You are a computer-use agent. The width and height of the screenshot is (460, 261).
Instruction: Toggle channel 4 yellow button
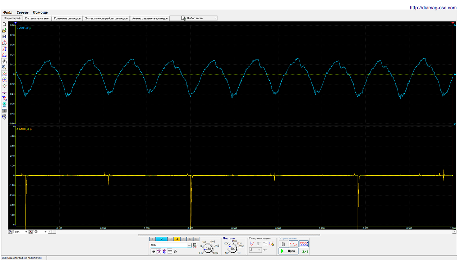click(x=177, y=239)
